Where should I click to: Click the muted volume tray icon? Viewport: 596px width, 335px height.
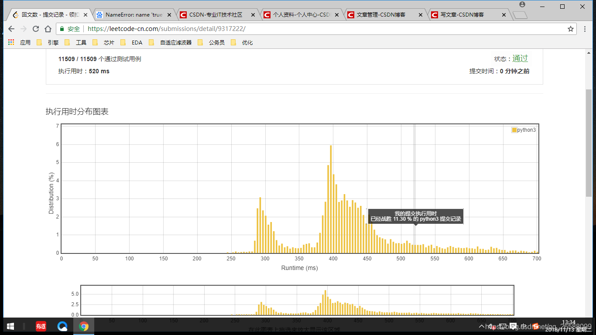tap(492, 326)
